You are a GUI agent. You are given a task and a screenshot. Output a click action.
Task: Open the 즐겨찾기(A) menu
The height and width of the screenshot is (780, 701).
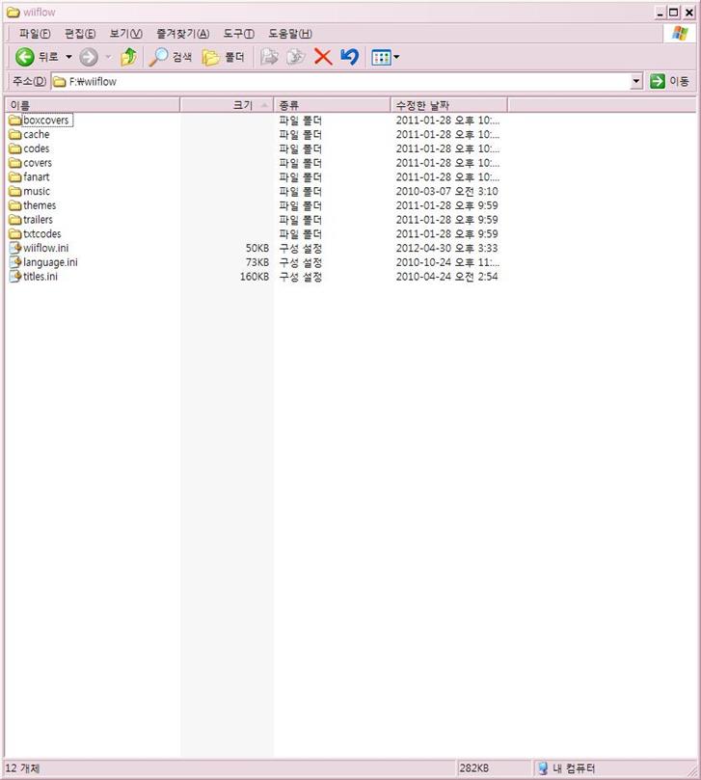click(x=182, y=34)
